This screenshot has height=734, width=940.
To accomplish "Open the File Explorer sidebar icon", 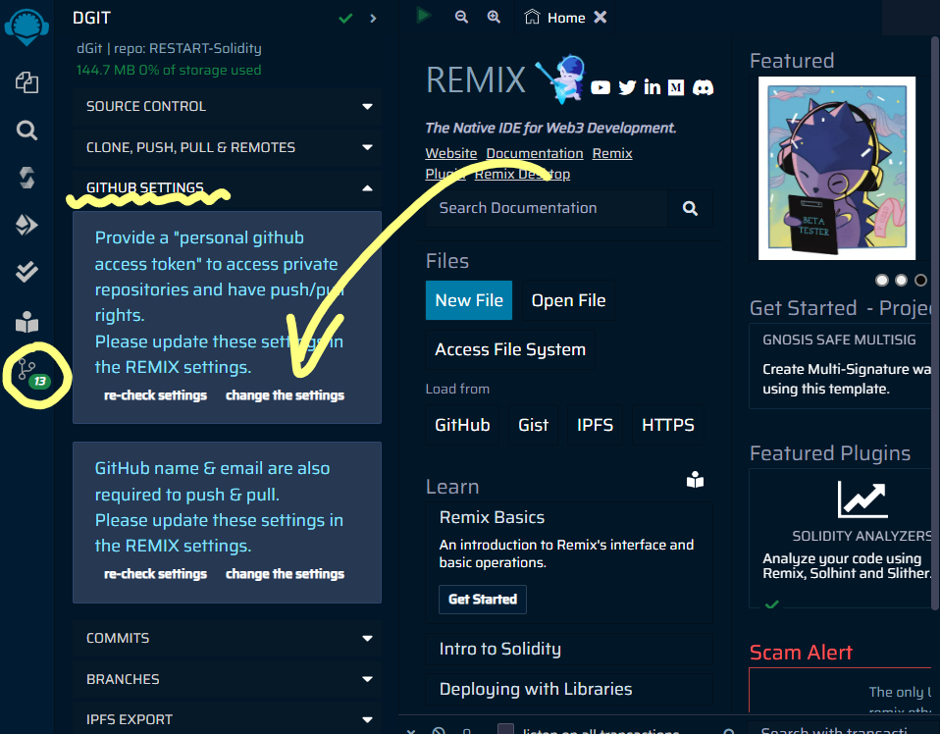I will pos(26,82).
